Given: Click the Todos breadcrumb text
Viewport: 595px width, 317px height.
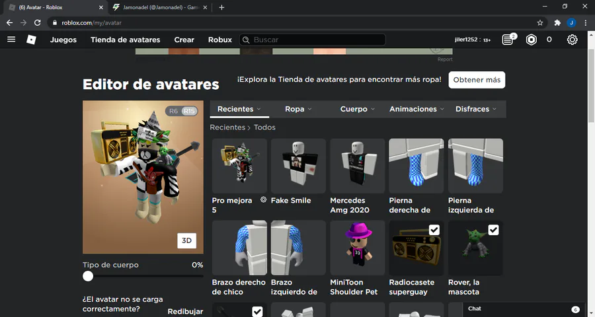Looking at the screenshot, I should click(x=264, y=127).
